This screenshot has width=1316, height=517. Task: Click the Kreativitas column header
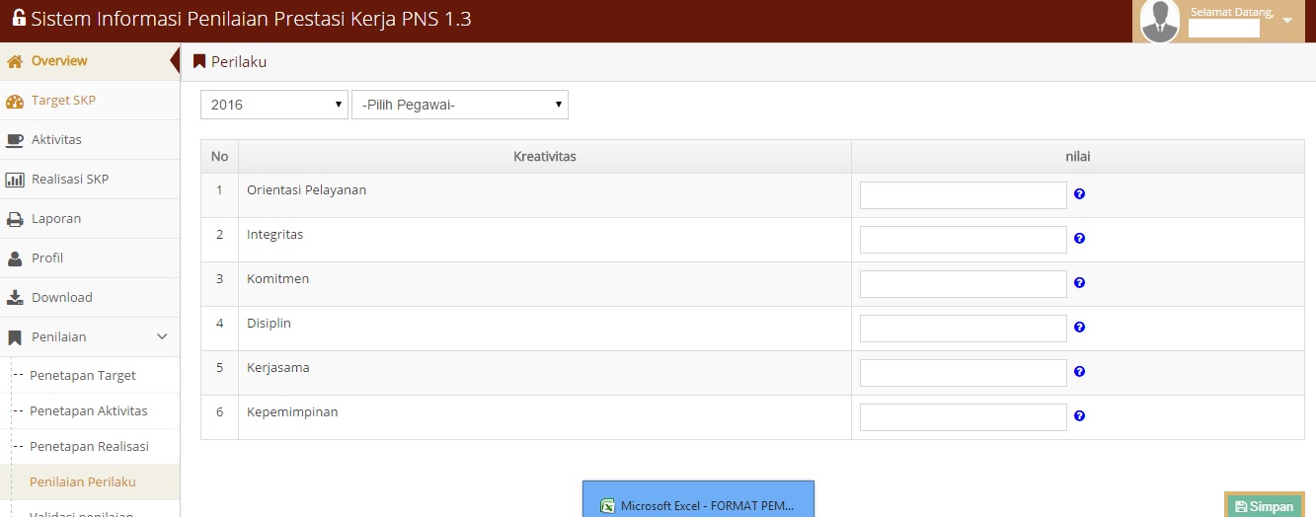point(545,156)
